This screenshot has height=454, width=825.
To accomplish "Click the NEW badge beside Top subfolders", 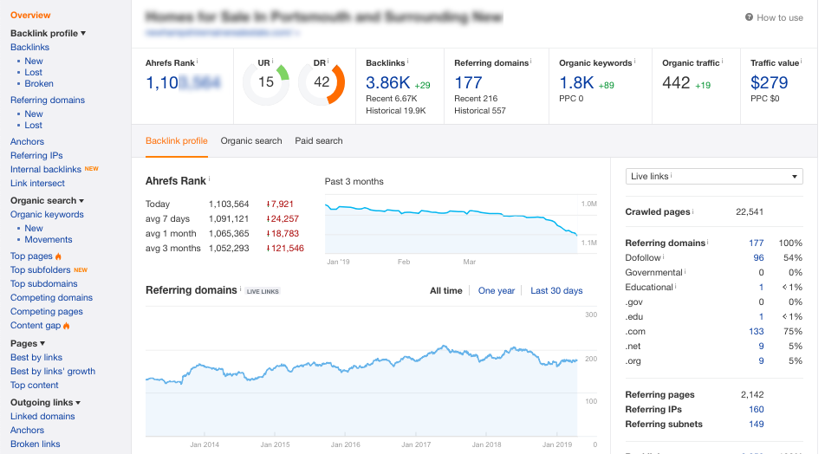I will click(81, 269).
